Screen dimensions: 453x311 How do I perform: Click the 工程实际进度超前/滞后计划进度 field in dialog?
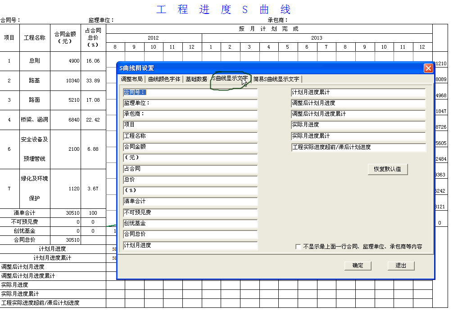coord(358,147)
